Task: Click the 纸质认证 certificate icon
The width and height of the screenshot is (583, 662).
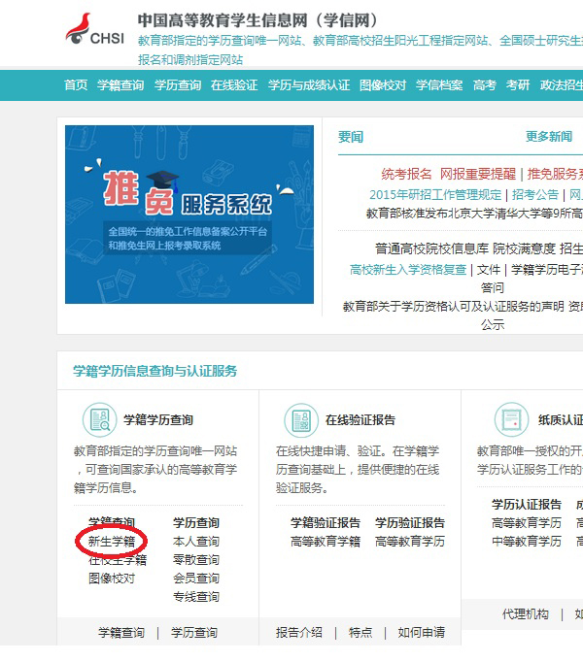Action: click(x=511, y=419)
